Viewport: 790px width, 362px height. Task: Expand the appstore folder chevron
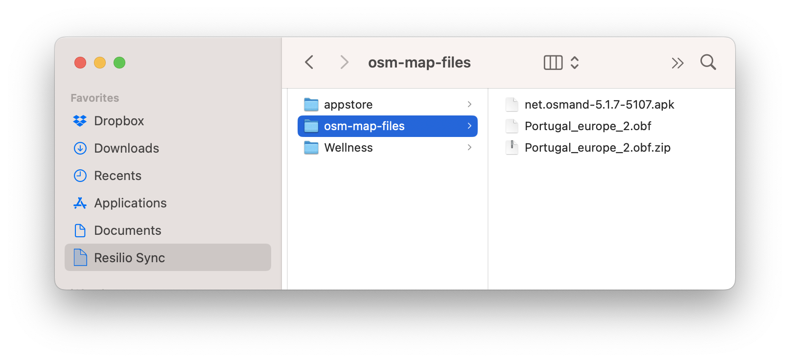coord(469,104)
